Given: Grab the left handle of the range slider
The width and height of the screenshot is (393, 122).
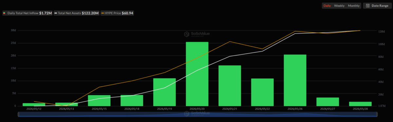Looking at the screenshot, I should click(x=18, y=114).
